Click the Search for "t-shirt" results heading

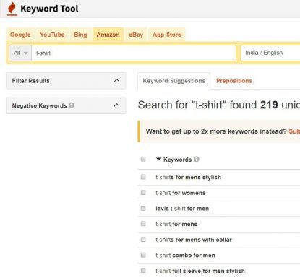(219, 105)
